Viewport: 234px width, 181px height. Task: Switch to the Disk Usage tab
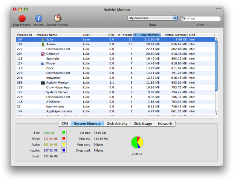(143, 124)
